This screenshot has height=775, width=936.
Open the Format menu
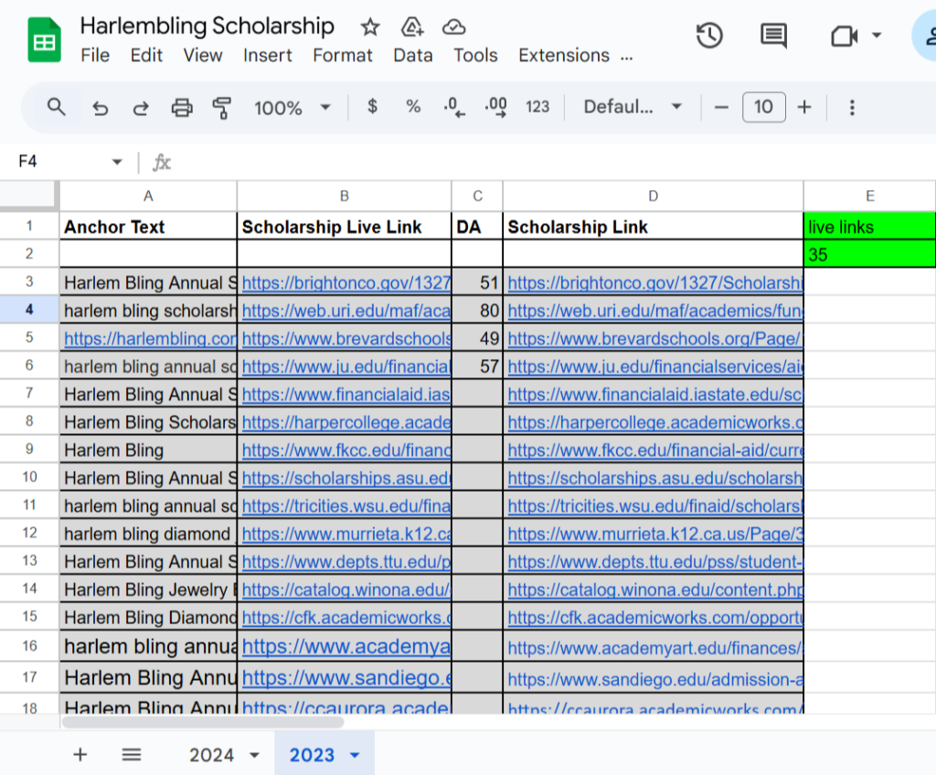click(343, 55)
